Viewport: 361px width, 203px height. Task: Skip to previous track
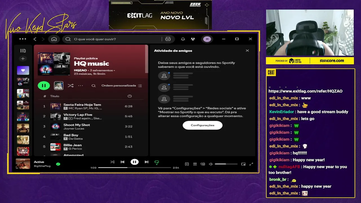coord(122,162)
